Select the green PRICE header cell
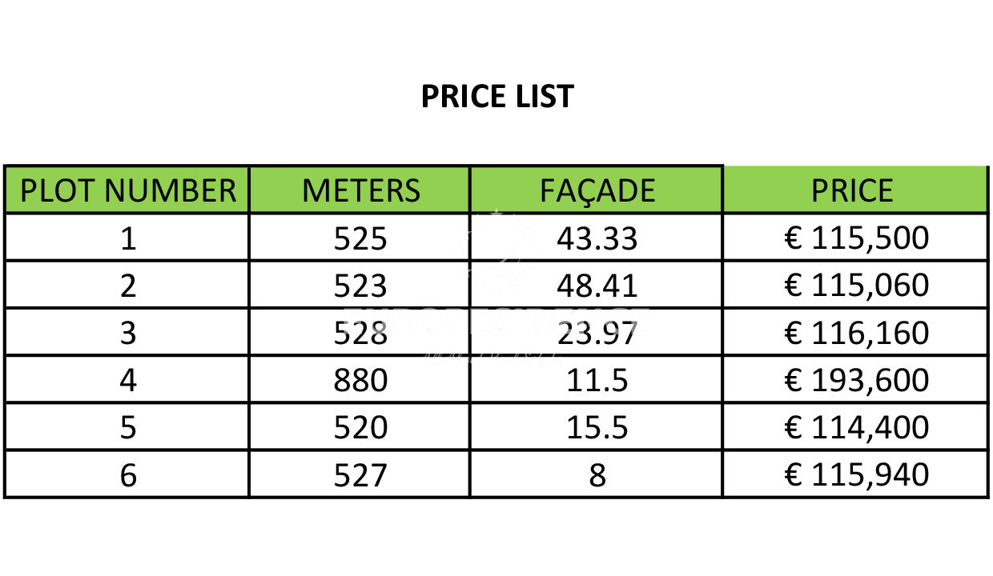The width and height of the screenshot is (993, 576). (x=855, y=190)
